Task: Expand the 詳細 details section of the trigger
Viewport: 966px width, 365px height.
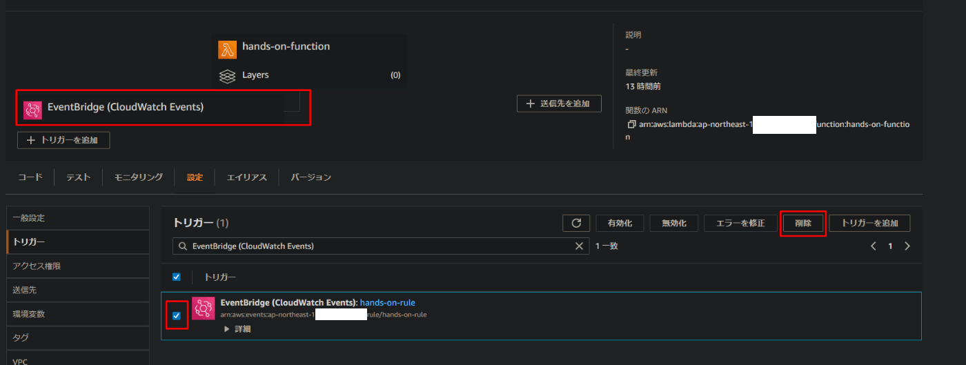Action: tap(237, 329)
